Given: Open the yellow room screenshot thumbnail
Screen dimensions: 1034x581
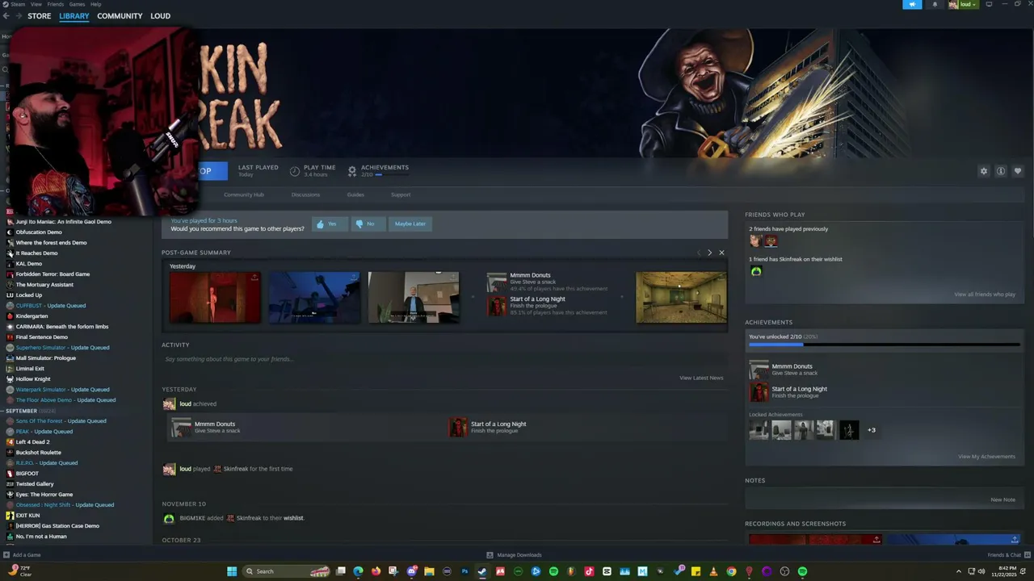Looking at the screenshot, I should (681, 297).
